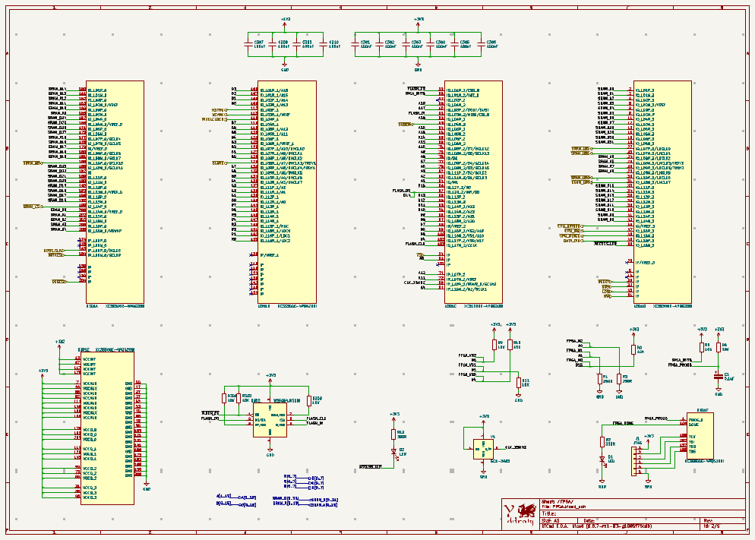Select the FPGA power unit with VCCINT pins

tap(107, 428)
